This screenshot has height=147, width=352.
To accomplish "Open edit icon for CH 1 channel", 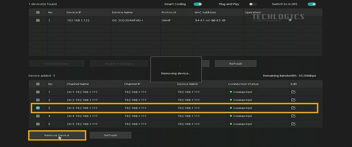I will tap(293, 92).
